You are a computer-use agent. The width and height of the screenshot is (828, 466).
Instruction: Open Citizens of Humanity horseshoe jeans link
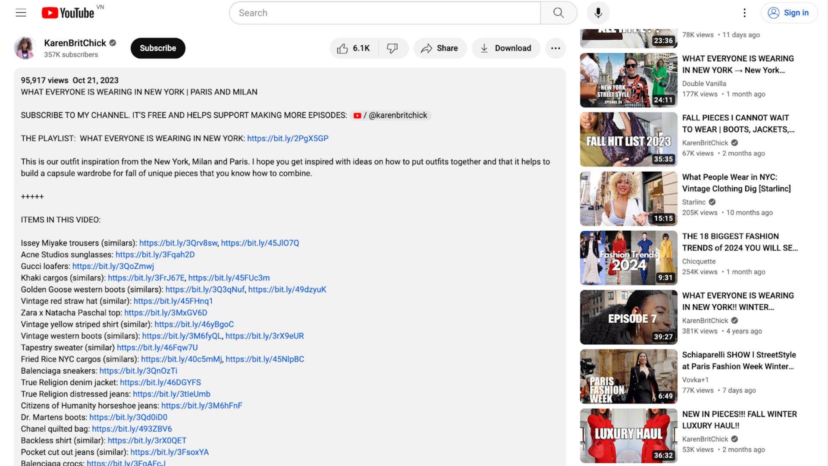point(201,406)
